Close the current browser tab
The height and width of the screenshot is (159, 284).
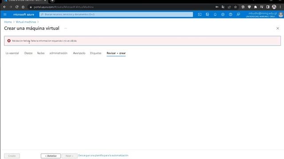click(x=45, y=1)
